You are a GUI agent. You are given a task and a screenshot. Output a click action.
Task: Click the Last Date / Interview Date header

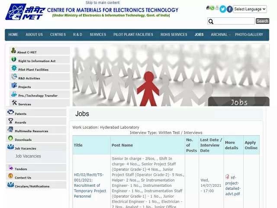point(211,145)
